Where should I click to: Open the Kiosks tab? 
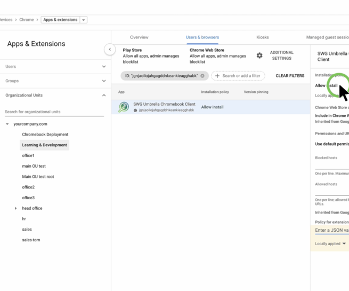[262, 37]
